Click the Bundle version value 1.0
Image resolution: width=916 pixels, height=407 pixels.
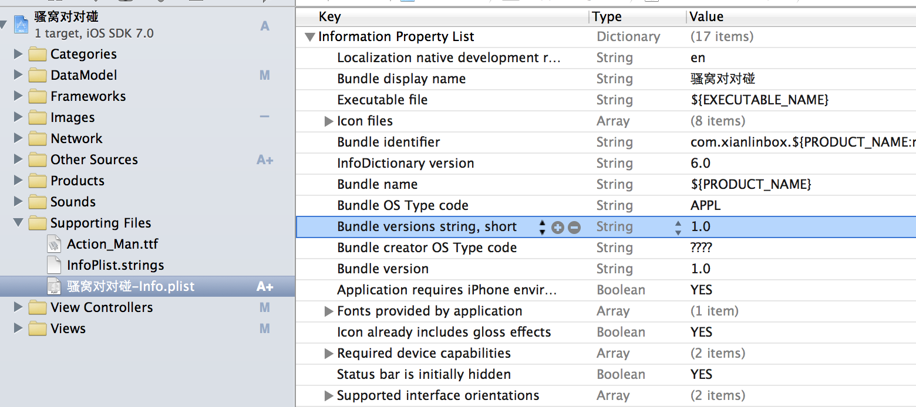(x=701, y=269)
